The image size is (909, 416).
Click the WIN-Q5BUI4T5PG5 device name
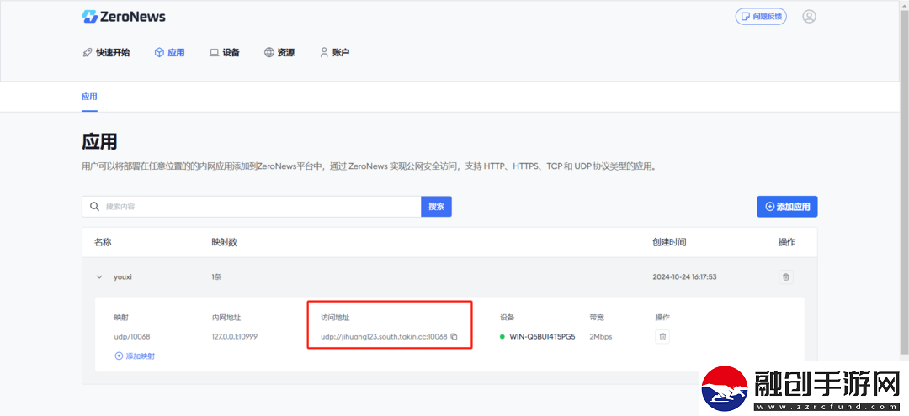[542, 337]
